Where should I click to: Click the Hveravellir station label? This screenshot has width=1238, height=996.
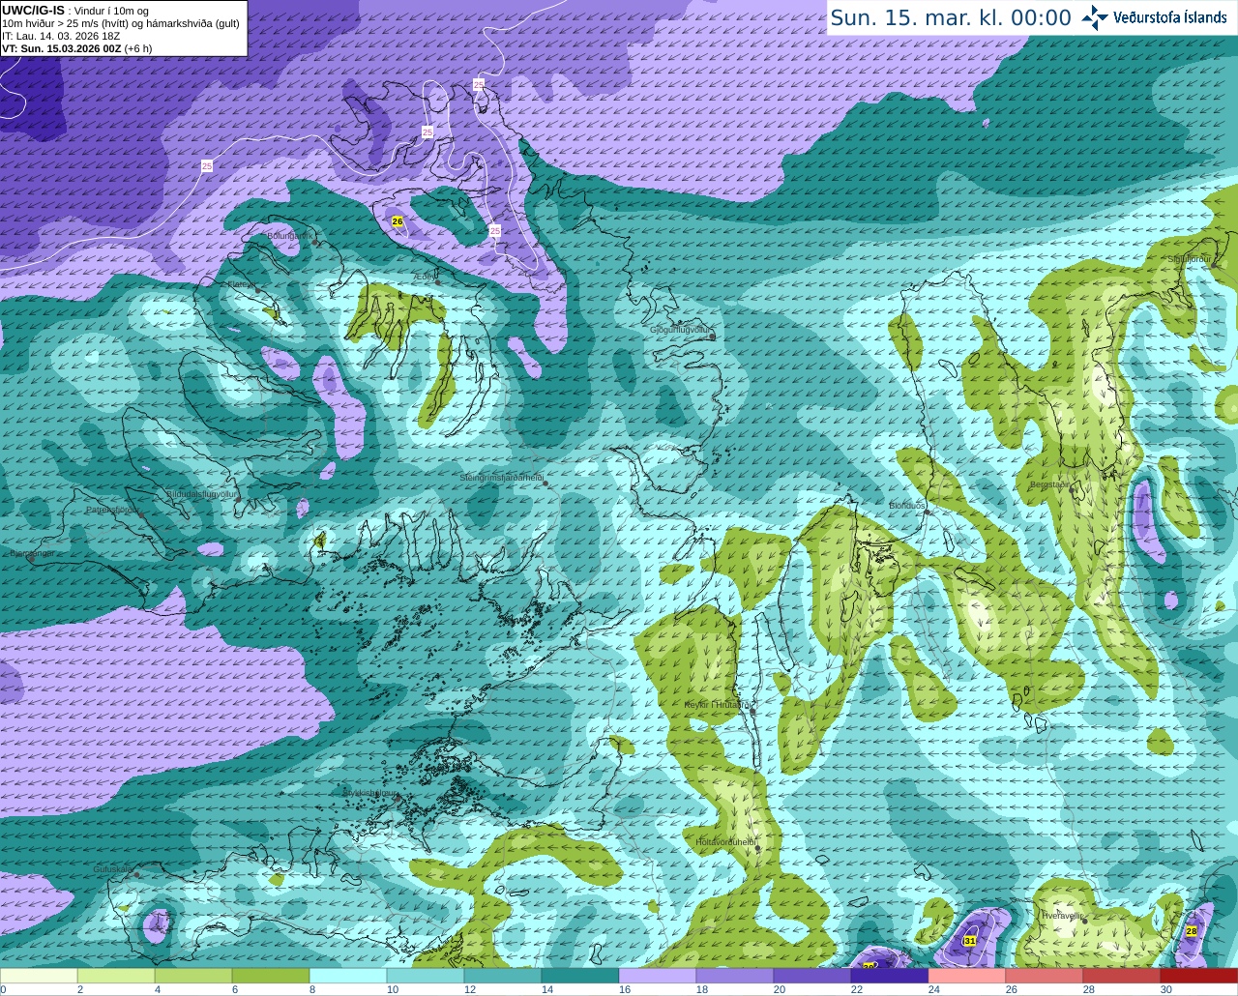click(1063, 915)
